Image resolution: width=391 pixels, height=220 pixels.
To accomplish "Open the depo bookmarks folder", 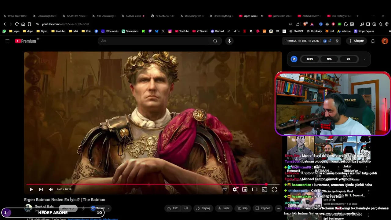I will coord(28,31).
